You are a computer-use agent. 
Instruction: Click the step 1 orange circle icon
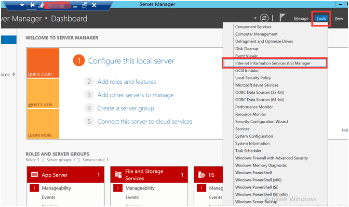(x=79, y=61)
